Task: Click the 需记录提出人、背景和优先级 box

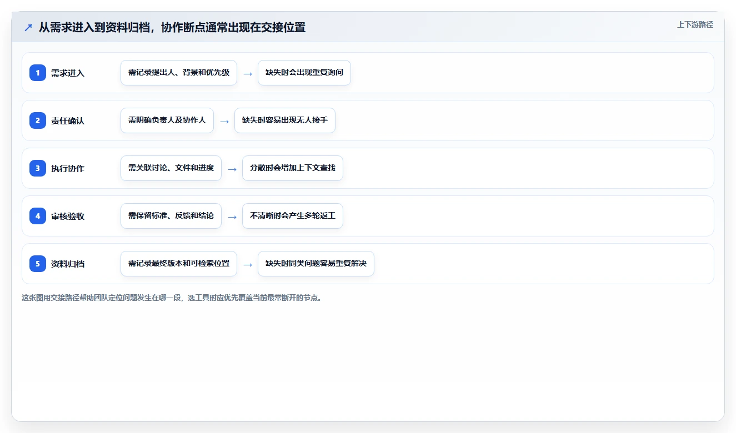Action: point(179,73)
